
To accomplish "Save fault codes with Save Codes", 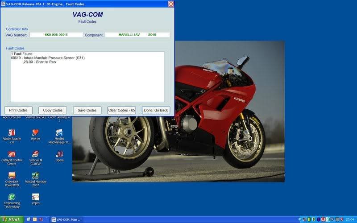I will coord(87,110).
